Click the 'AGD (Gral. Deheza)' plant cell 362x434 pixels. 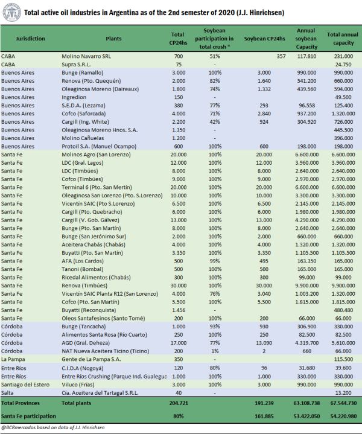click(x=86, y=343)
